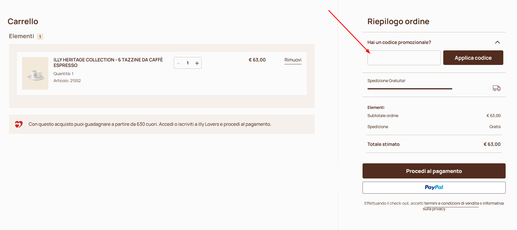
Task: Click the Totale stimato amount
Action: (x=492, y=144)
